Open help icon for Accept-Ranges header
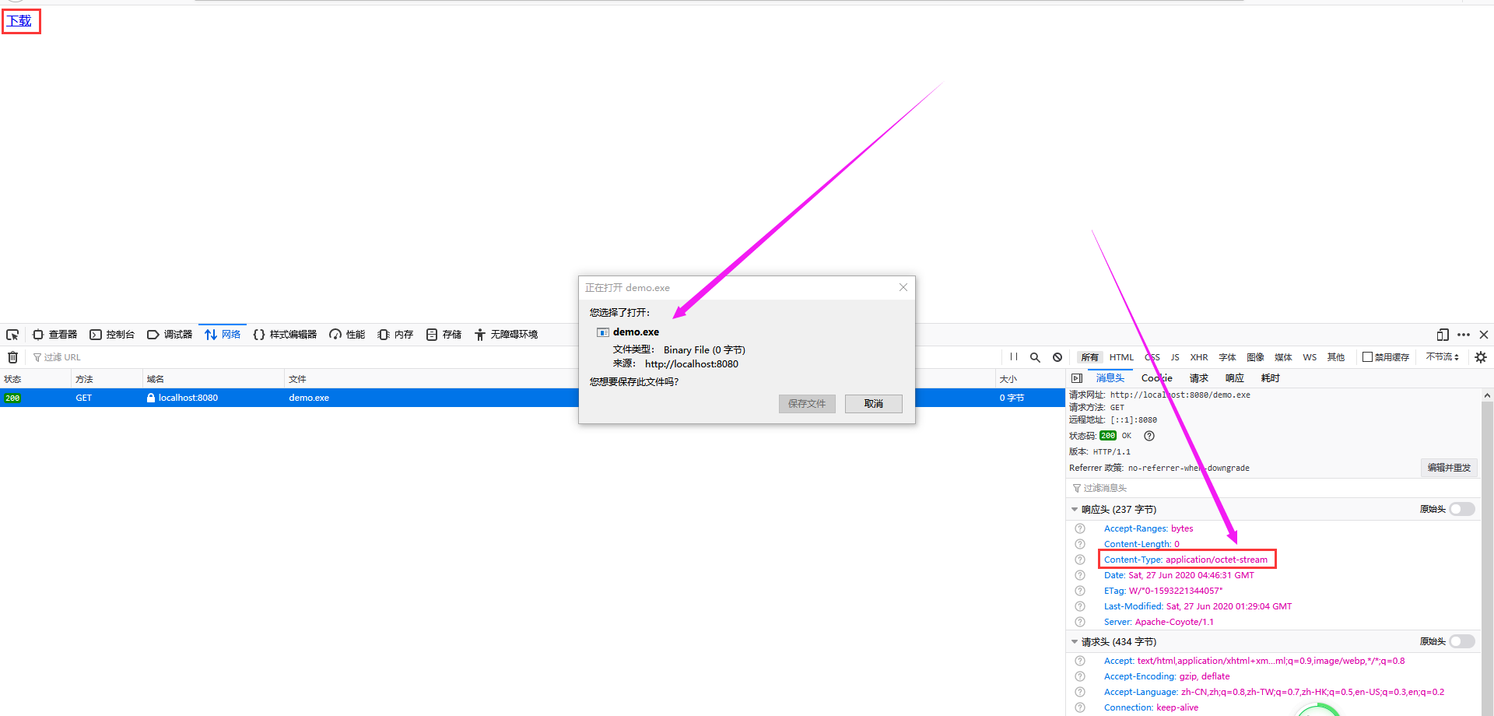Screen dimensions: 1494x716 (1080, 528)
